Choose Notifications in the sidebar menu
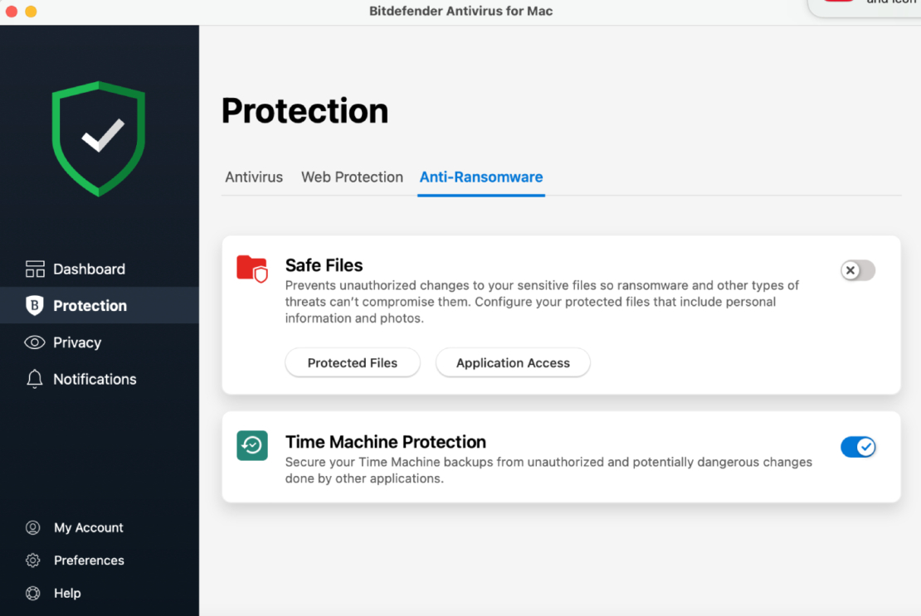 tap(95, 379)
